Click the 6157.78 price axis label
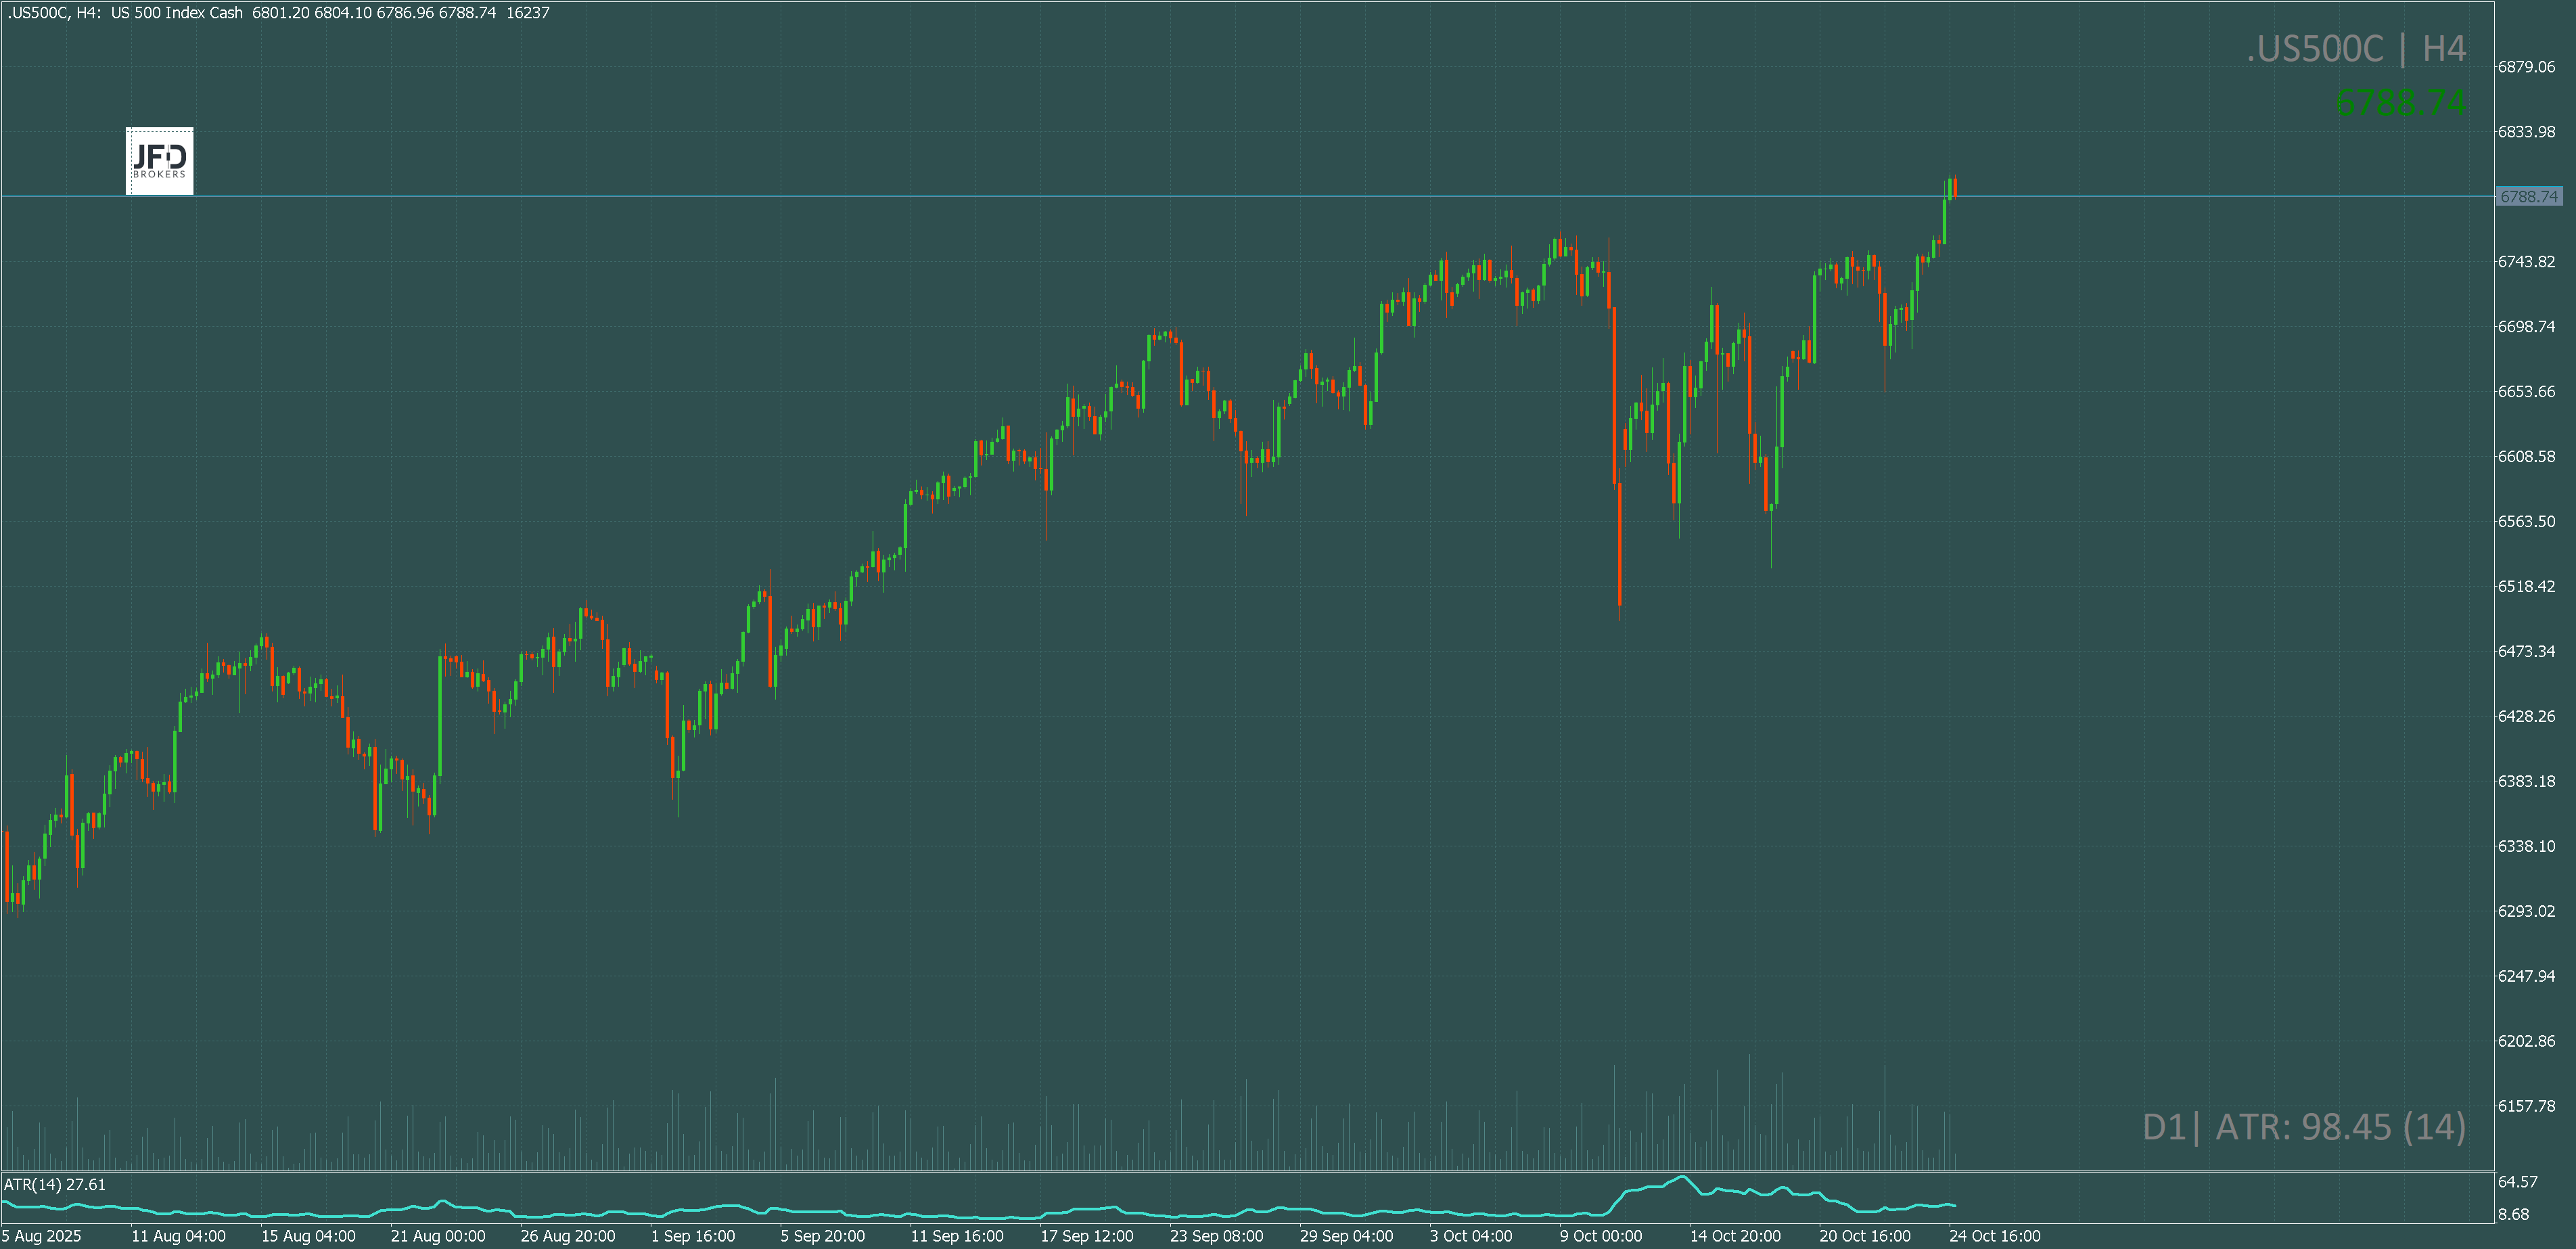Viewport: 2576px width, 1249px height. pyautogui.click(x=2526, y=1106)
